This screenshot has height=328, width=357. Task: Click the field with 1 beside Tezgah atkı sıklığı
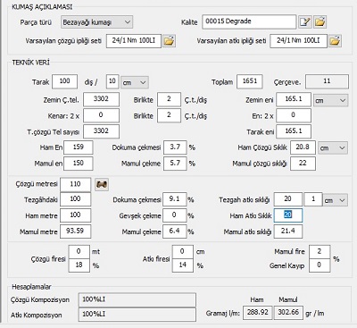[313, 199]
